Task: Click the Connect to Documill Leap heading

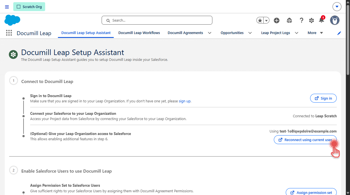Action: pos(47,82)
